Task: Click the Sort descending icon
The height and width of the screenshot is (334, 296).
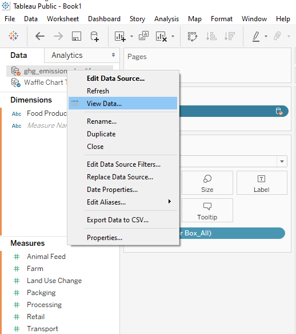Action: (230, 36)
